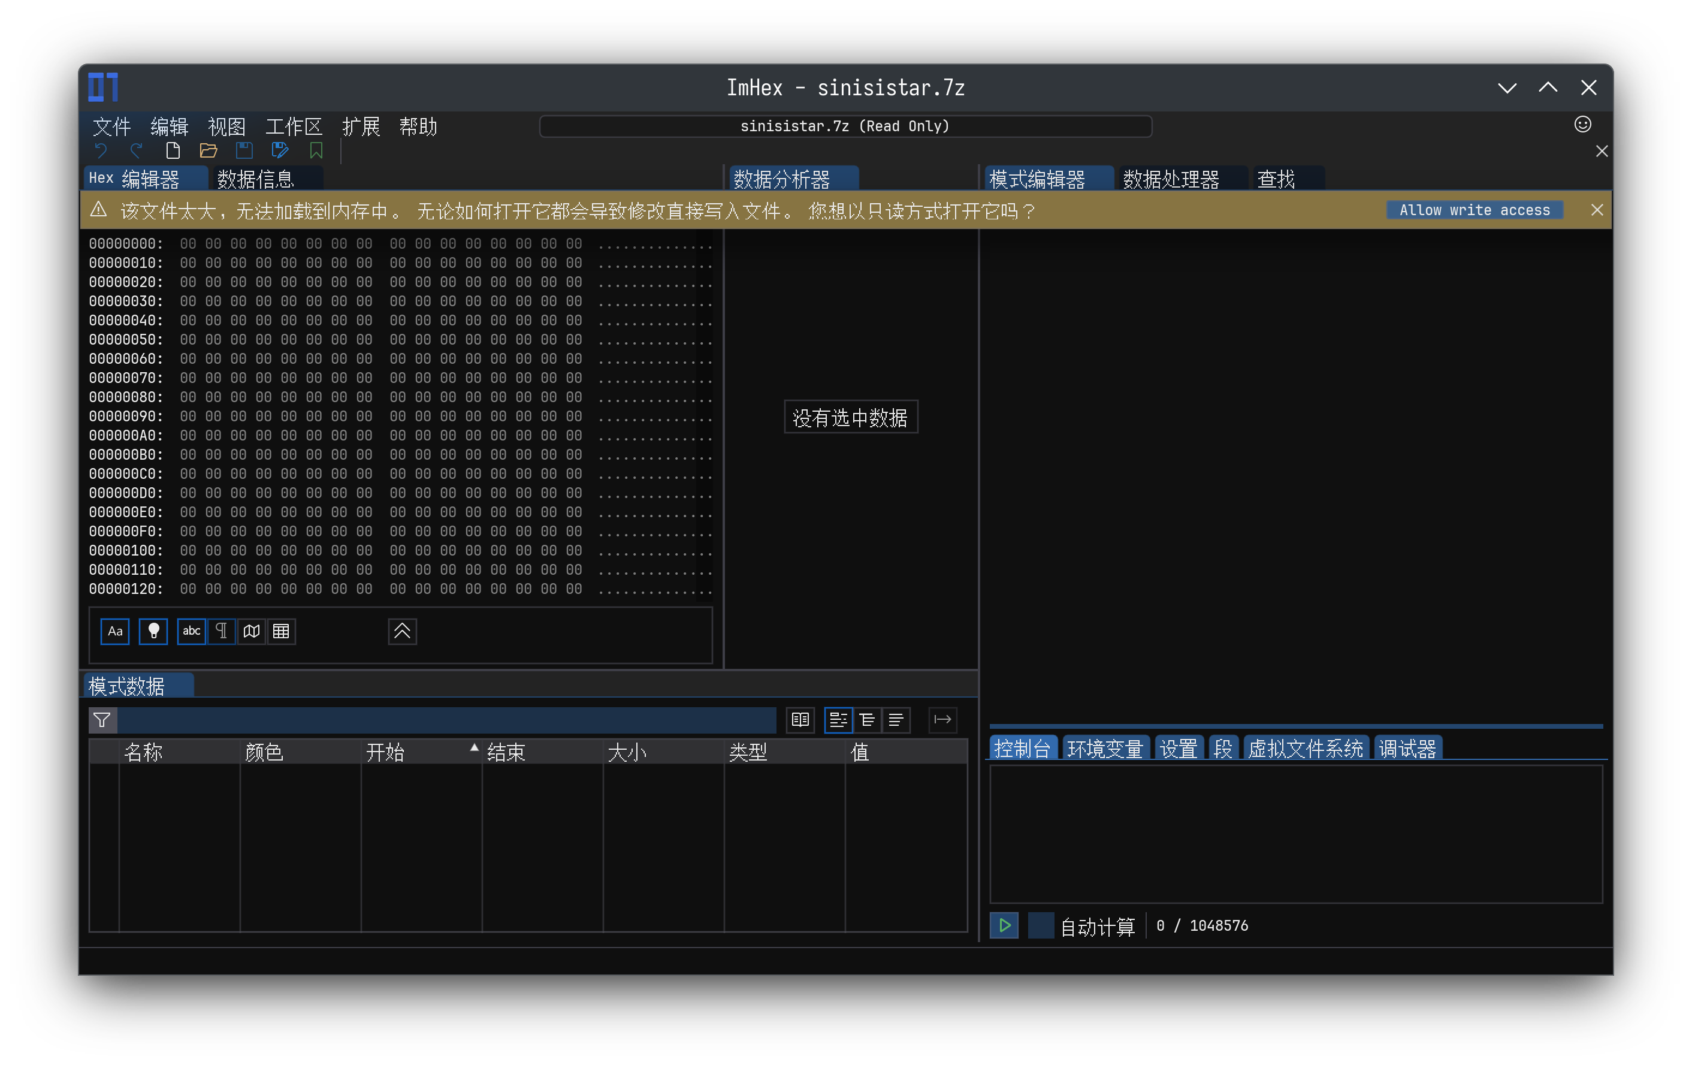This screenshot has height=1068, width=1692.
Task: Click the Save As floppy-with-pencil icon
Action: [280, 150]
